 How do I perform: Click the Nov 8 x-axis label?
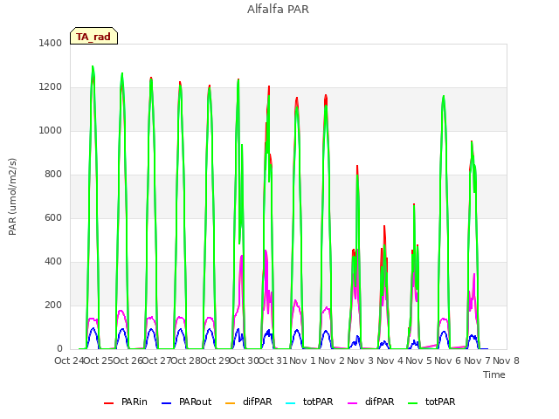click(506, 361)
